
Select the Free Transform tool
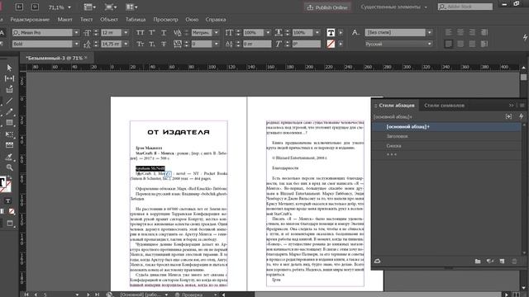9,134
